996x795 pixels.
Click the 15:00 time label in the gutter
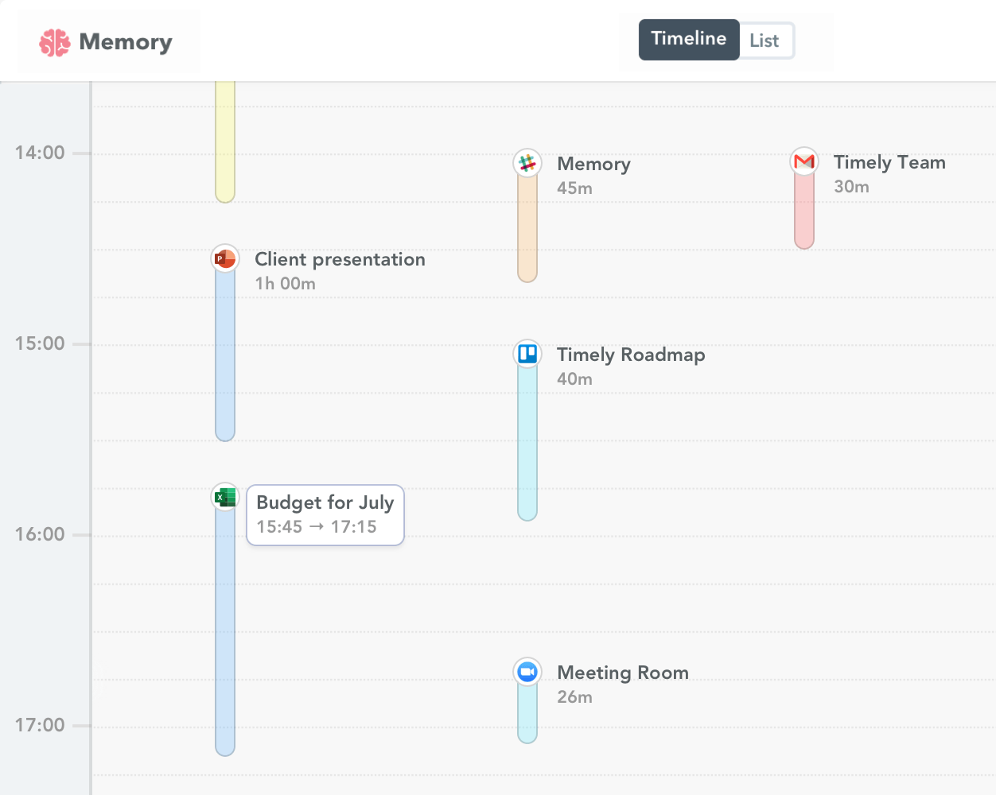tap(39, 343)
